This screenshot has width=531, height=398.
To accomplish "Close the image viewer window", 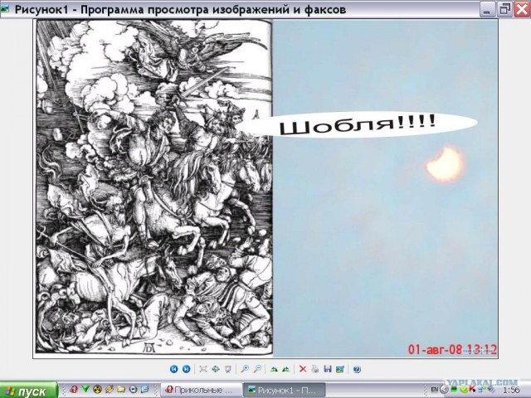I will click(x=522, y=9).
